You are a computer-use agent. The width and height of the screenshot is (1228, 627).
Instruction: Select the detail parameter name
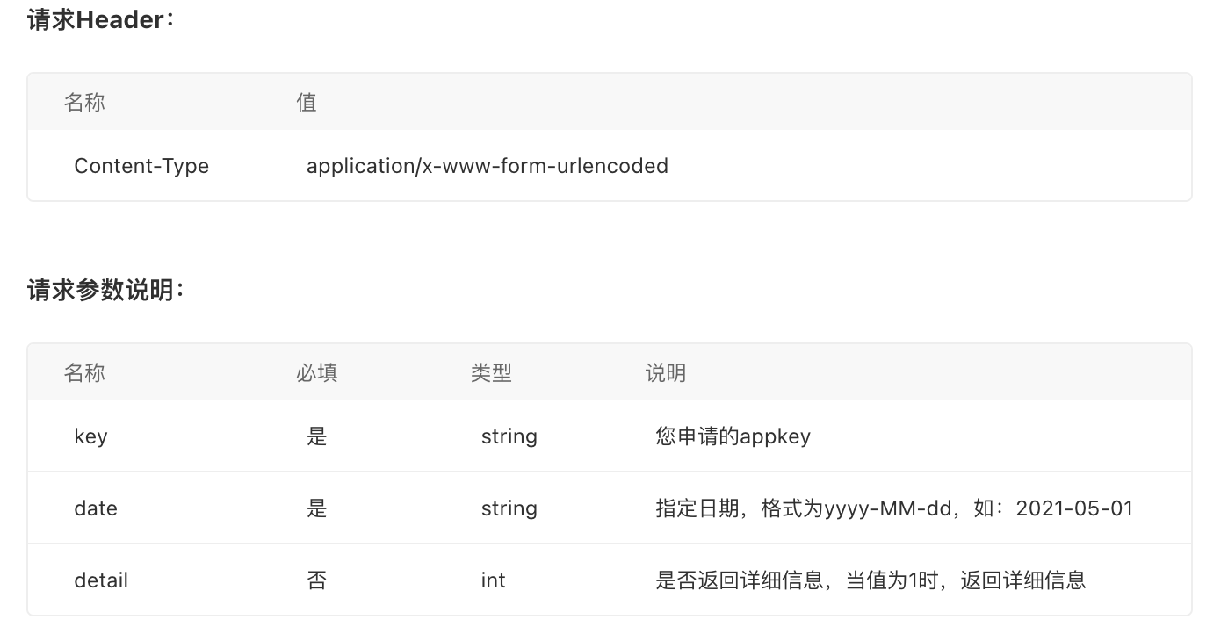(101, 580)
